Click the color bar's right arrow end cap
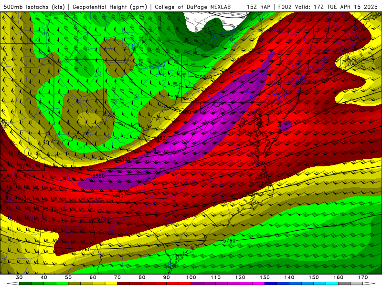 tap(369, 284)
